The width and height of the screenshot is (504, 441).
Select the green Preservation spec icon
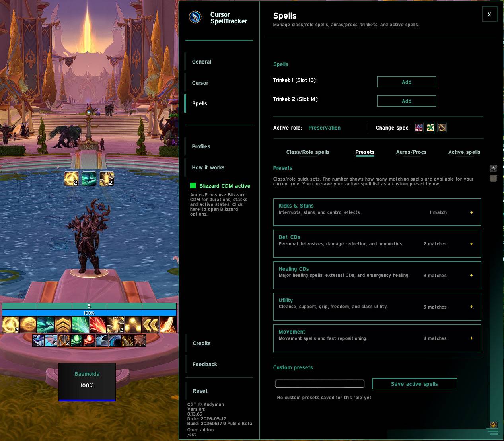click(430, 128)
